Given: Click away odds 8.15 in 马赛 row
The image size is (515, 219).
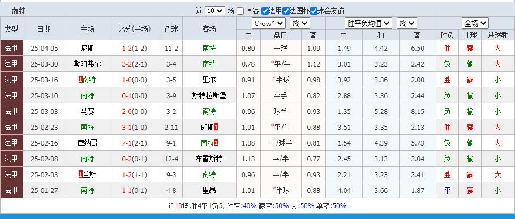Looking at the screenshot, I should tap(418, 111).
